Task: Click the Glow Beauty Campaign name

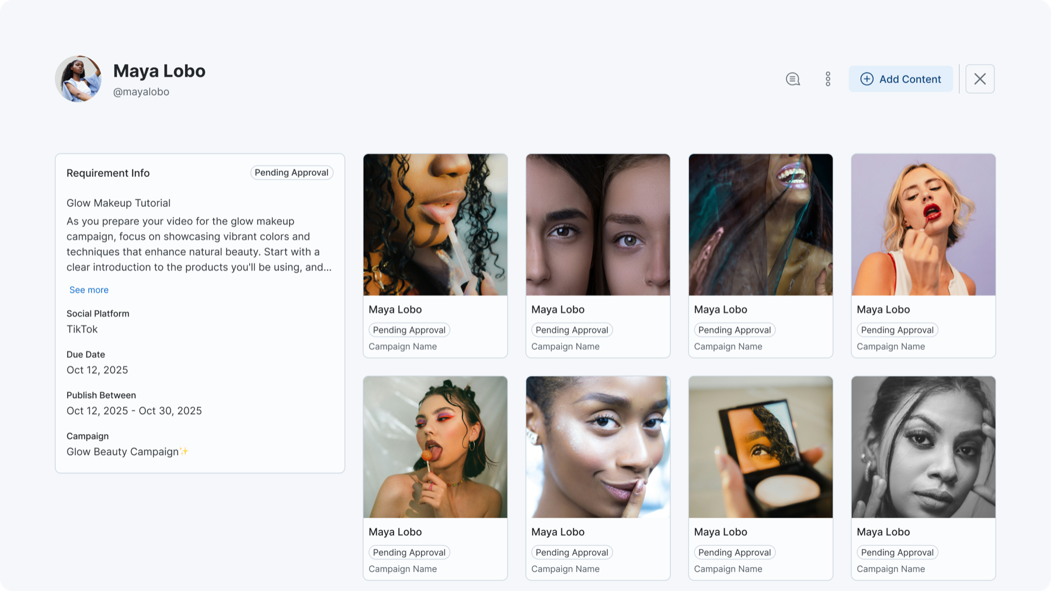Action: tap(123, 451)
